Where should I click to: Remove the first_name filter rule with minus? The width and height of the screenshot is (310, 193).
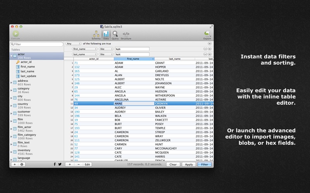click(x=205, y=49)
